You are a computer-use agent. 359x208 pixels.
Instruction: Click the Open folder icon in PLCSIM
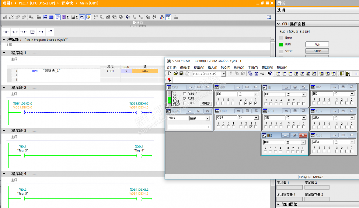click(176, 74)
